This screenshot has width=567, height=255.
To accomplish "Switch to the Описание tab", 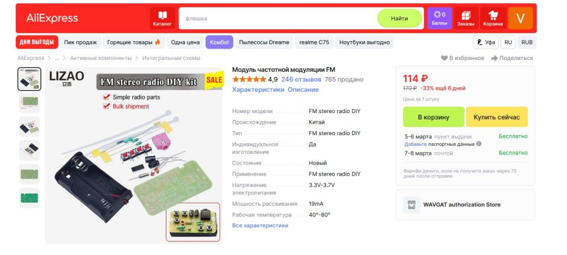I will (303, 89).
